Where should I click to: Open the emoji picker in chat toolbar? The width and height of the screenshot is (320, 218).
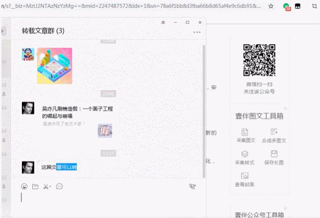[24, 186]
